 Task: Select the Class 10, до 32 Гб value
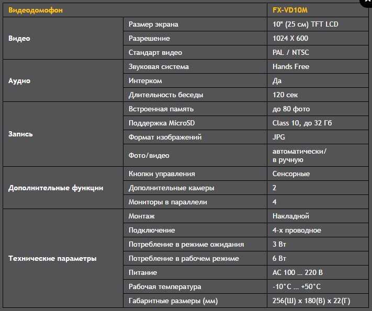302,123
